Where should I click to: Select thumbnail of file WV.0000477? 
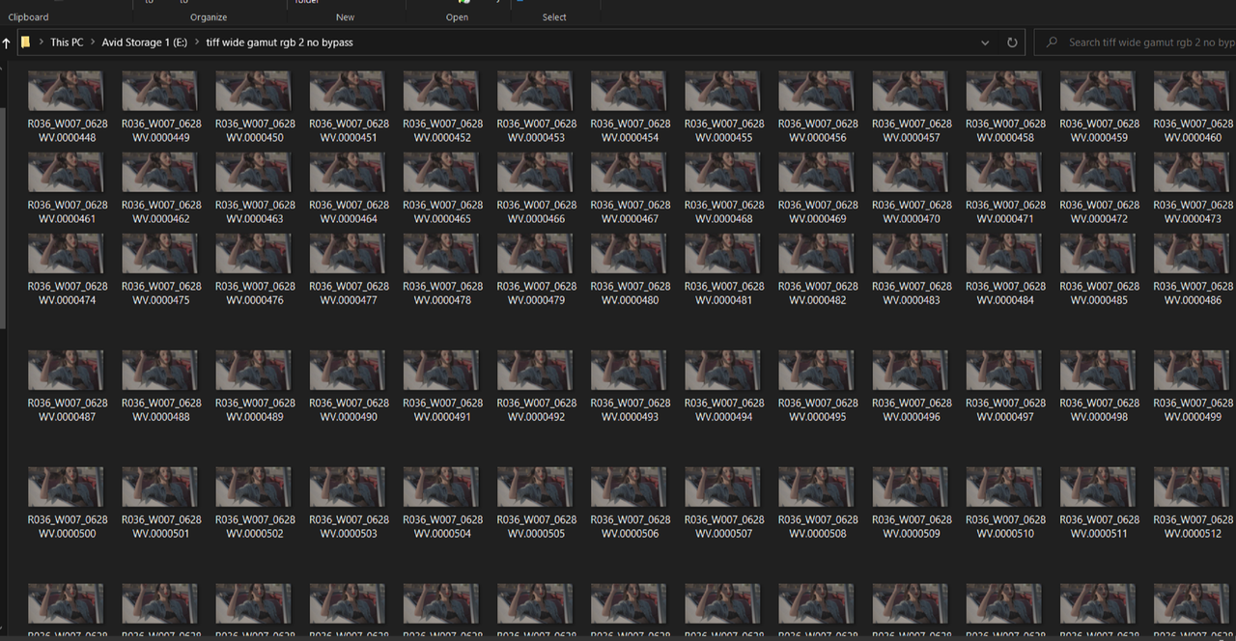coord(349,253)
